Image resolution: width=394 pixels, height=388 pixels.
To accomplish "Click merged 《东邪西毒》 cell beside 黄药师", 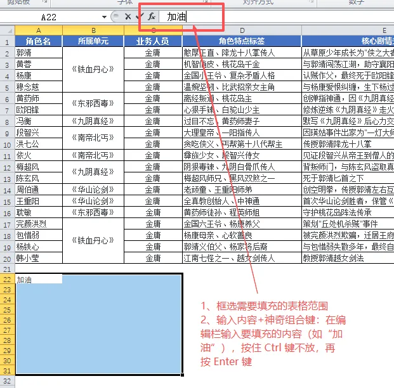I will [93, 104].
